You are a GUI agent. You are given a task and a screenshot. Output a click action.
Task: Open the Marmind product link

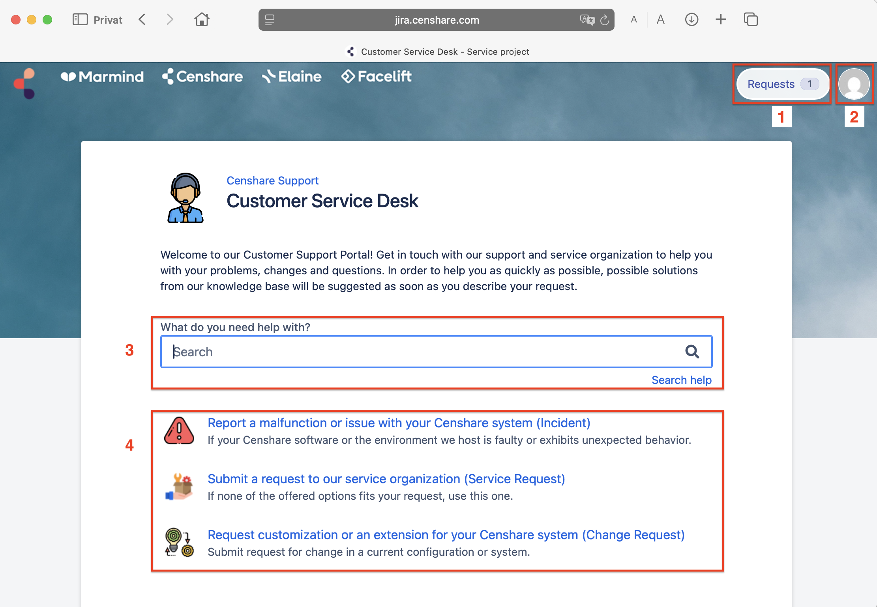[102, 76]
